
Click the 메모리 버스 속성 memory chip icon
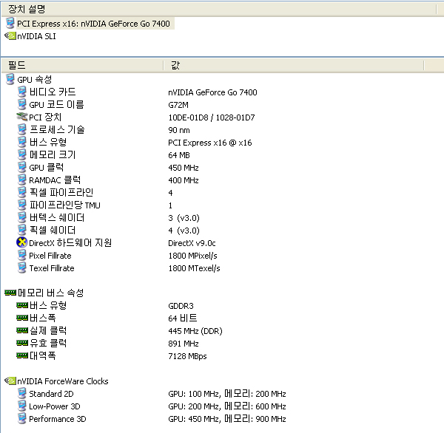[x=10, y=293]
